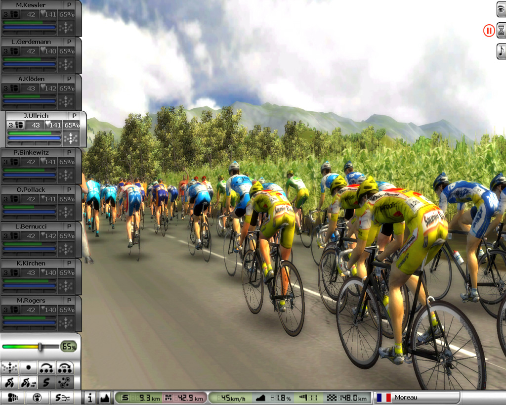Click the sprint S order icon
The height and width of the screenshot is (405, 506).
point(47,382)
